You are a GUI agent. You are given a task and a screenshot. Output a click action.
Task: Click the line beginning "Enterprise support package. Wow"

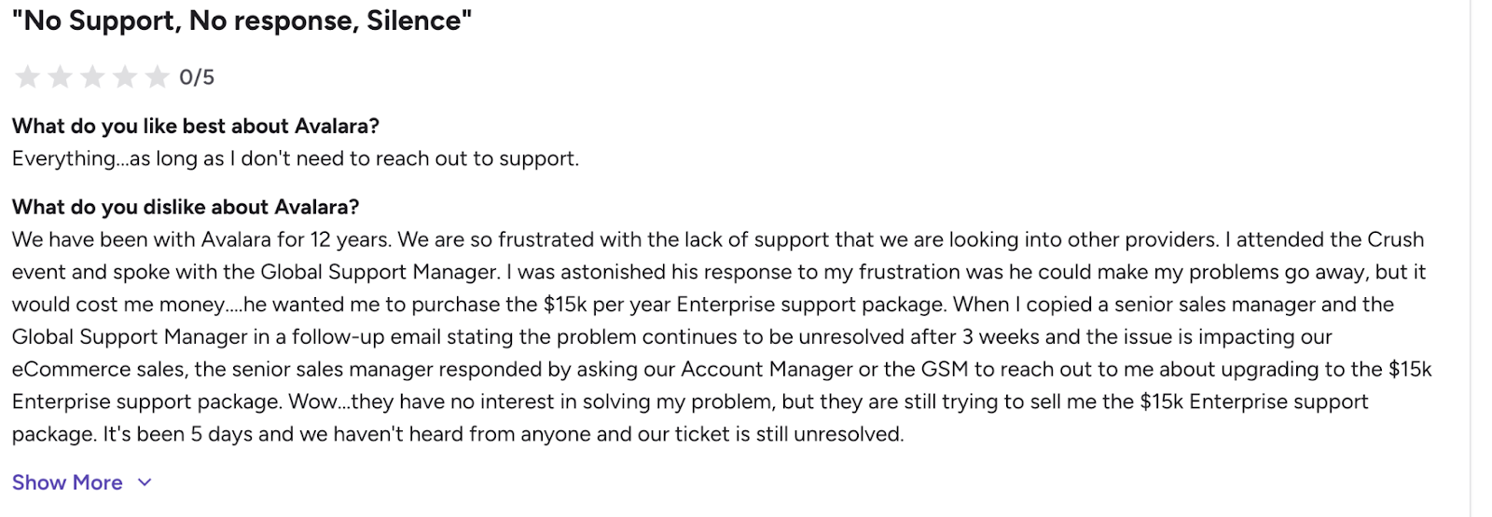coord(690,401)
